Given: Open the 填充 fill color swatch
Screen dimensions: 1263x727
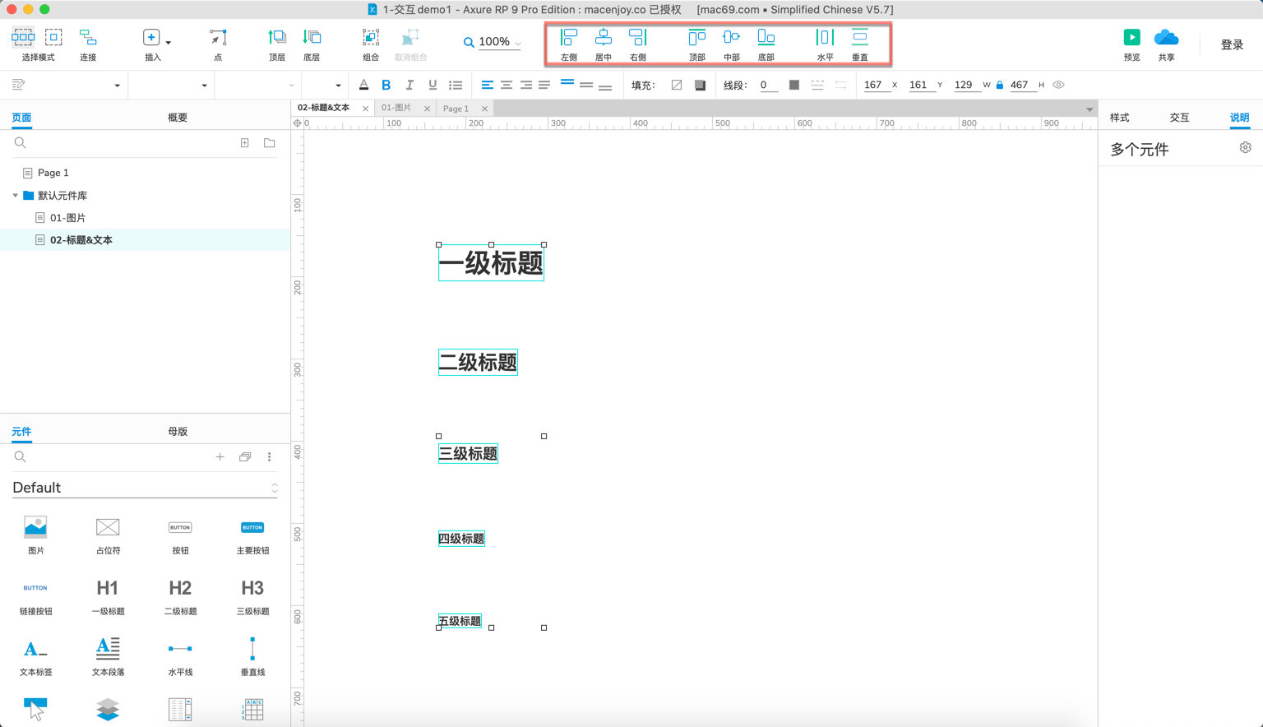Looking at the screenshot, I should point(677,85).
